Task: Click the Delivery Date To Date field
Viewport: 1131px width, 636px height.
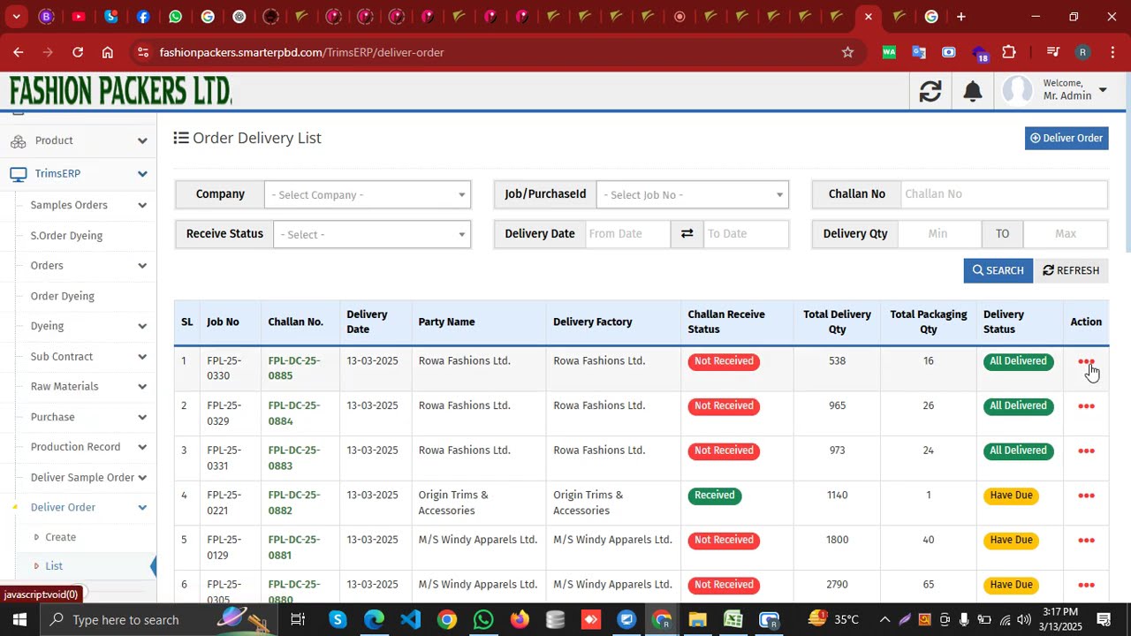Action: pos(745,234)
